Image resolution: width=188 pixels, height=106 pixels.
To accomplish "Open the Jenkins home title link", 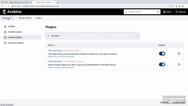I will point(14,12).
